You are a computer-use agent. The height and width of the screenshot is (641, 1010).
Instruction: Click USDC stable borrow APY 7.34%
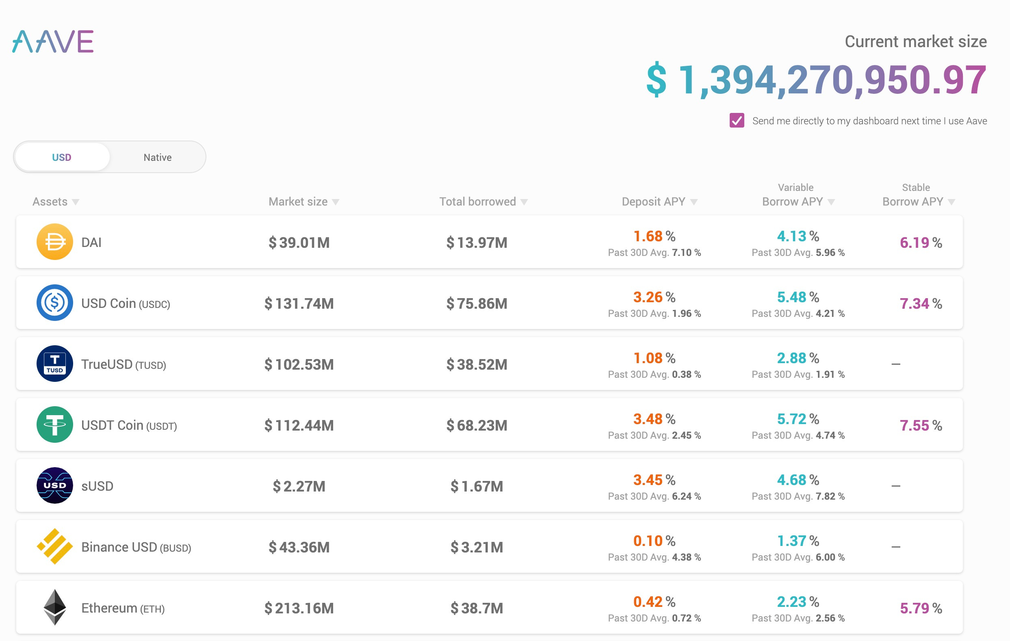[x=921, y=303]
